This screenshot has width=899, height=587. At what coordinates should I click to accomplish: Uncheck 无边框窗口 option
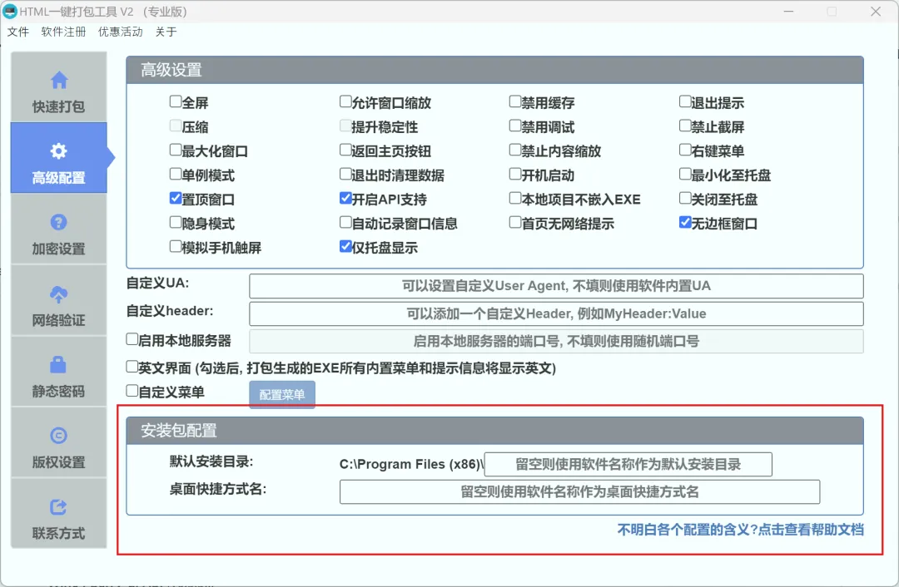[x=685, y=222]
